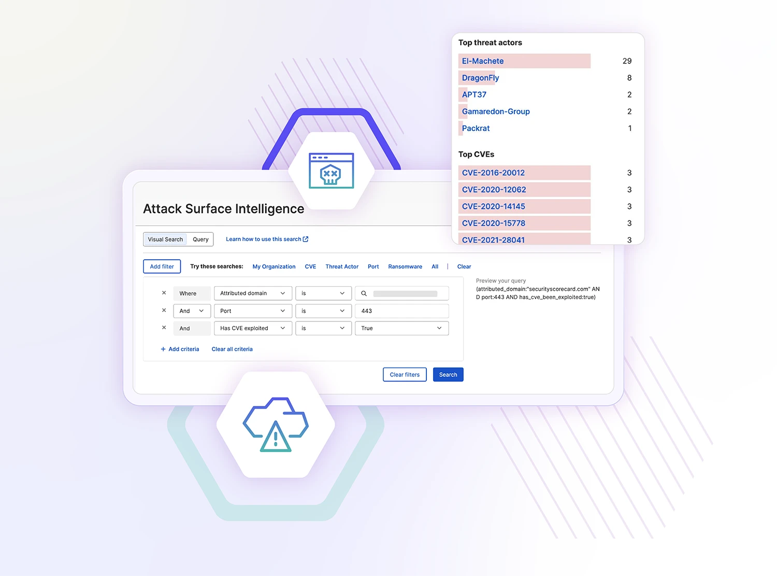Click the Preview your query text
Viewport: 777px width, 576px height.
(x=501, y=280)
